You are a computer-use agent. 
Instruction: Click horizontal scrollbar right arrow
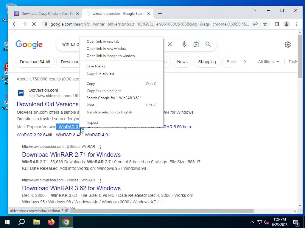pyautogui.click(x=295, y=211)
